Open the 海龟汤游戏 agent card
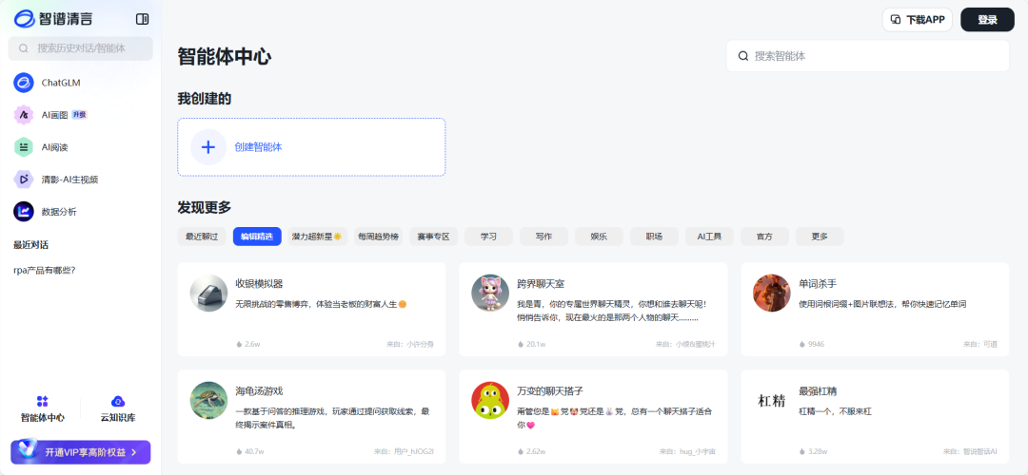This screenshot has height=475, width=1028. pos(311,417)
